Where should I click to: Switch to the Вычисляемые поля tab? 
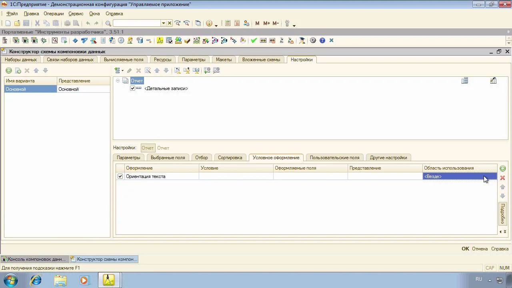point(124,60)
